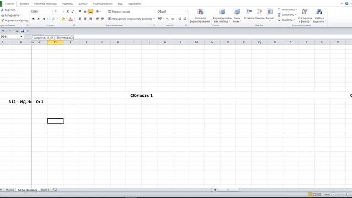
Task: Click horizontal scrollbar thumb
Action: 228,190
